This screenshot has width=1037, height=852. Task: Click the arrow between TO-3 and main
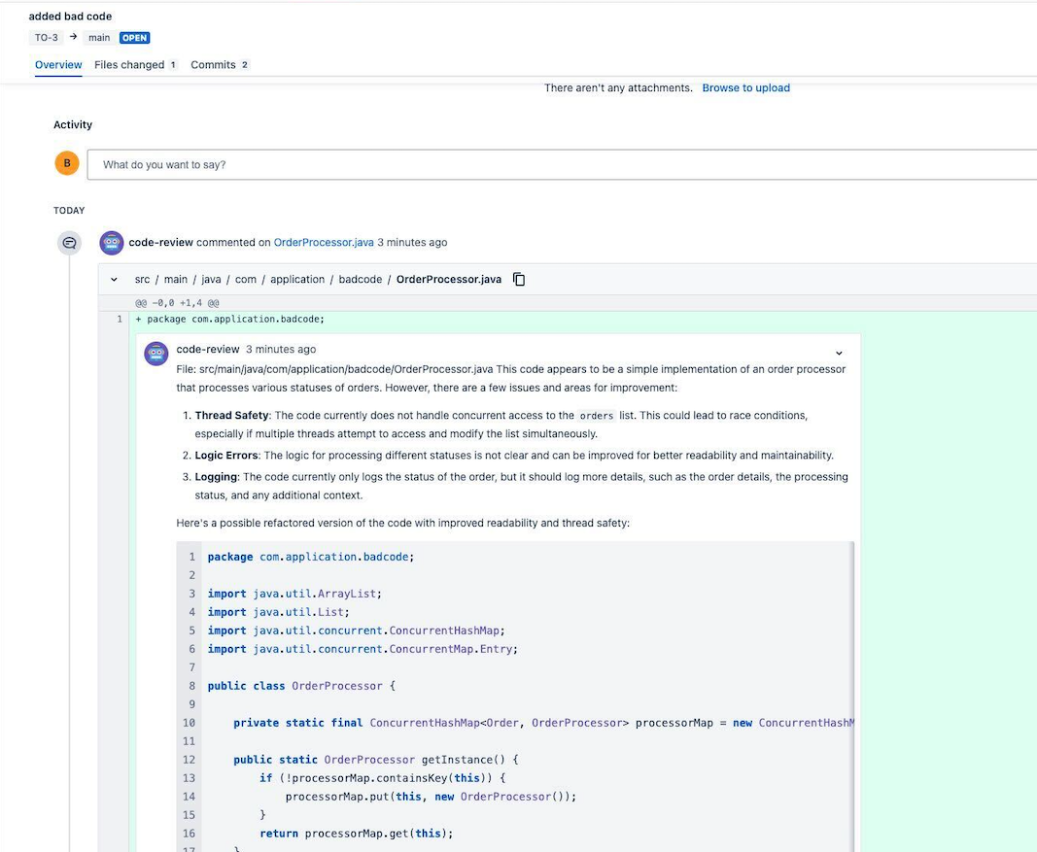[x=74, y=38]
